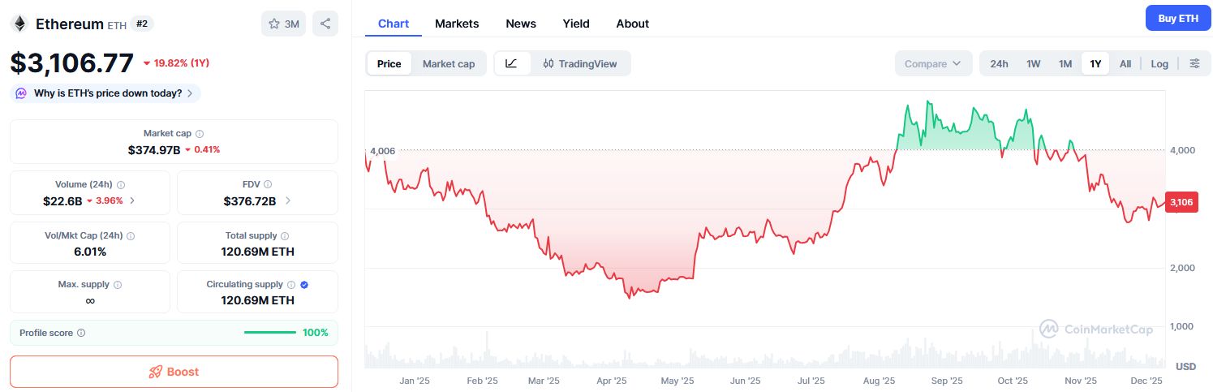Open the Compare dropdown
1213x392 pixels.
pyautogui.click(x=933, y=63)
